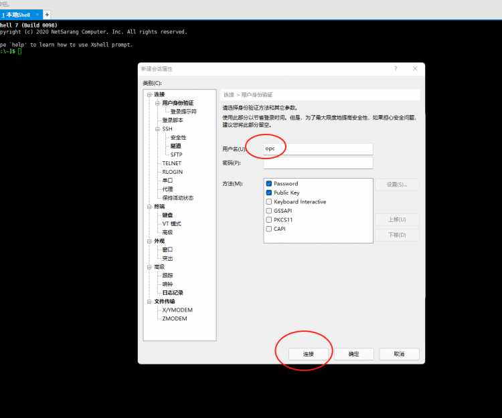Enable the CAPI checkbox
Image resolution: width=502 pixels, height=418 pixels.
pos(269,229)
